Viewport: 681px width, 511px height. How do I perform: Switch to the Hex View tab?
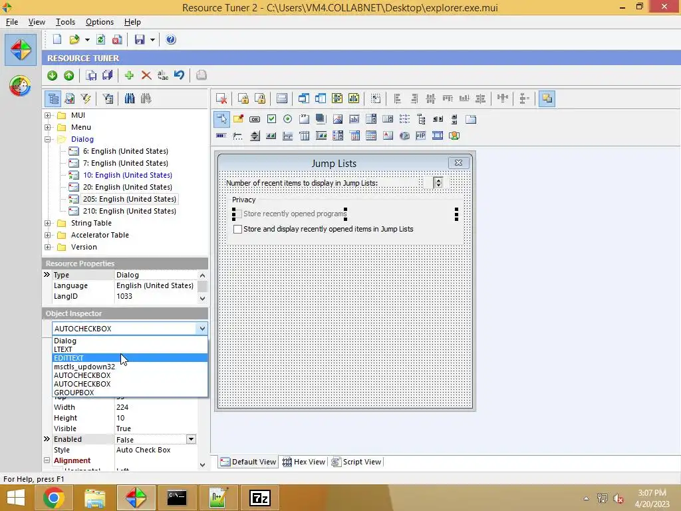[303, 462]
